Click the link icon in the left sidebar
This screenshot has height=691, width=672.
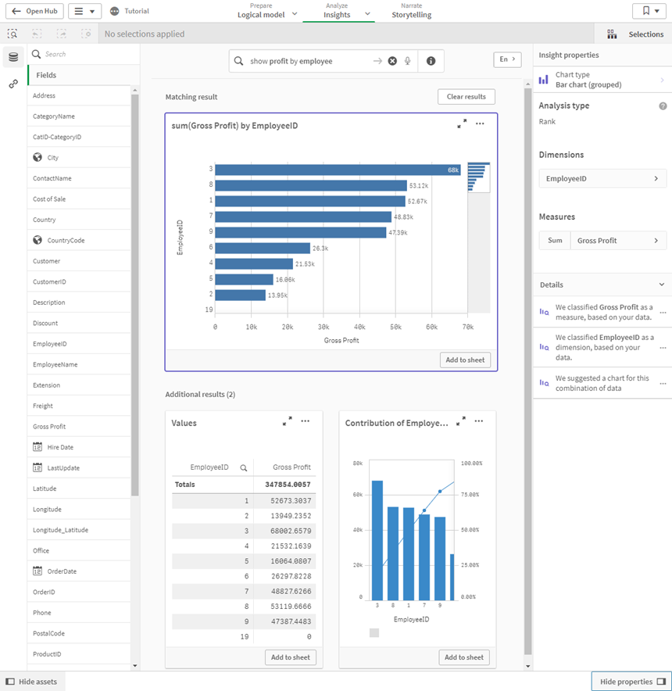pos(12,83)
